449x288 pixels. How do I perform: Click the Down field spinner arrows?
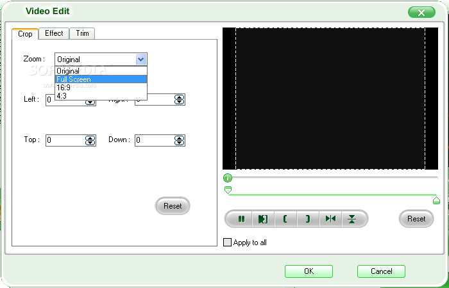[179, 140]
